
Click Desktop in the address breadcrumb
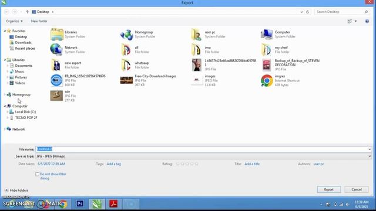pyautogui.click(x=43, y=12)
